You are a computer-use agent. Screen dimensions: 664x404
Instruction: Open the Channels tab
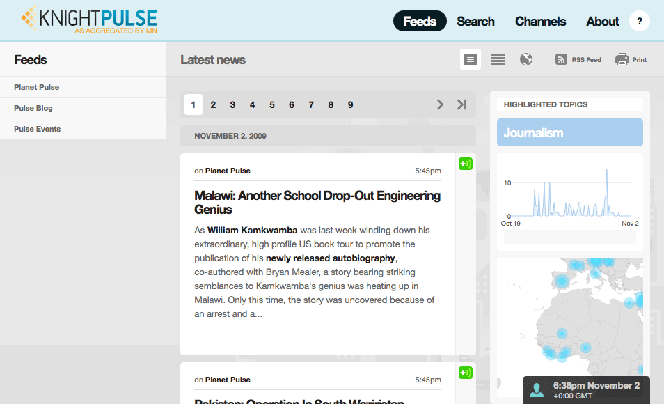pos(540,21)
